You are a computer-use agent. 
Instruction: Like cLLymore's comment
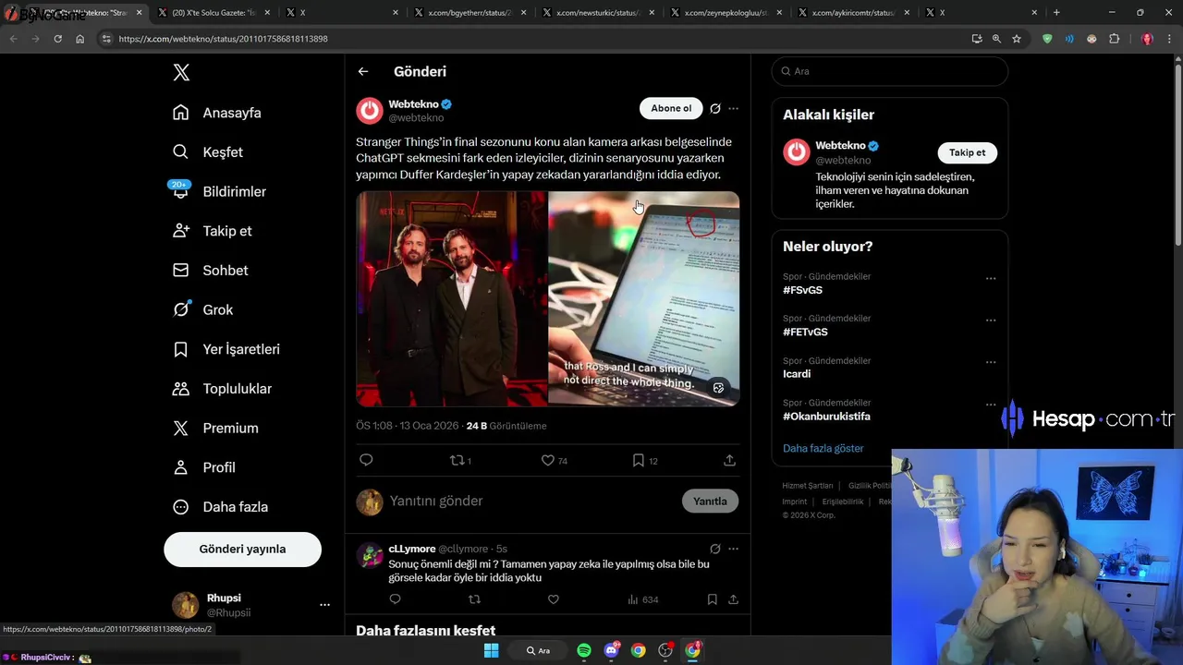(x=553, y=599)
